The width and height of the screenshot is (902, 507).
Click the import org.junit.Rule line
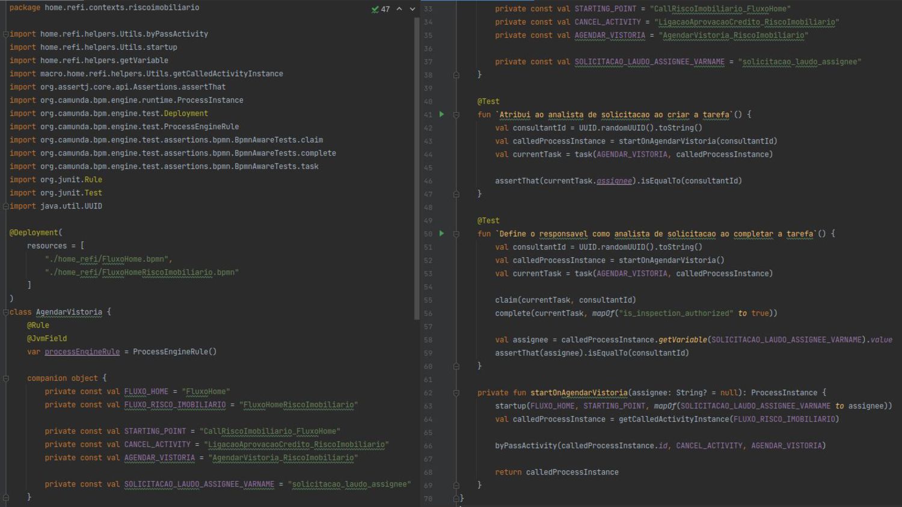(56, 180)
